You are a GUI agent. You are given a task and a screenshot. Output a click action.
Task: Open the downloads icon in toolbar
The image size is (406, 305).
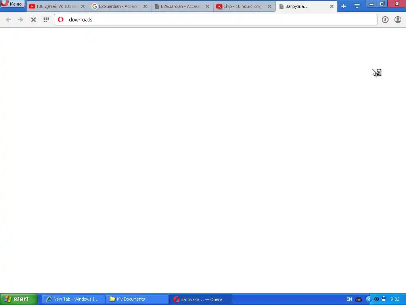click(385, 20)
